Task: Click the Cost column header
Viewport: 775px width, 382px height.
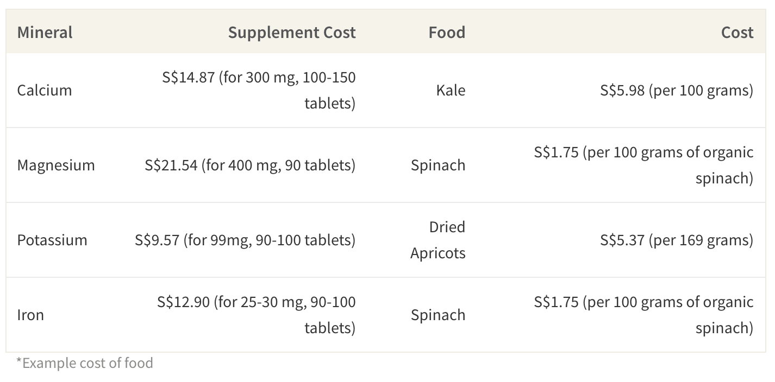Action: click(x=737, y=32)
